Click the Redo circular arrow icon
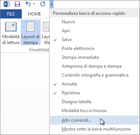This screenshot has width=140, height=135. pyautogui.click(x=43, y=4)
